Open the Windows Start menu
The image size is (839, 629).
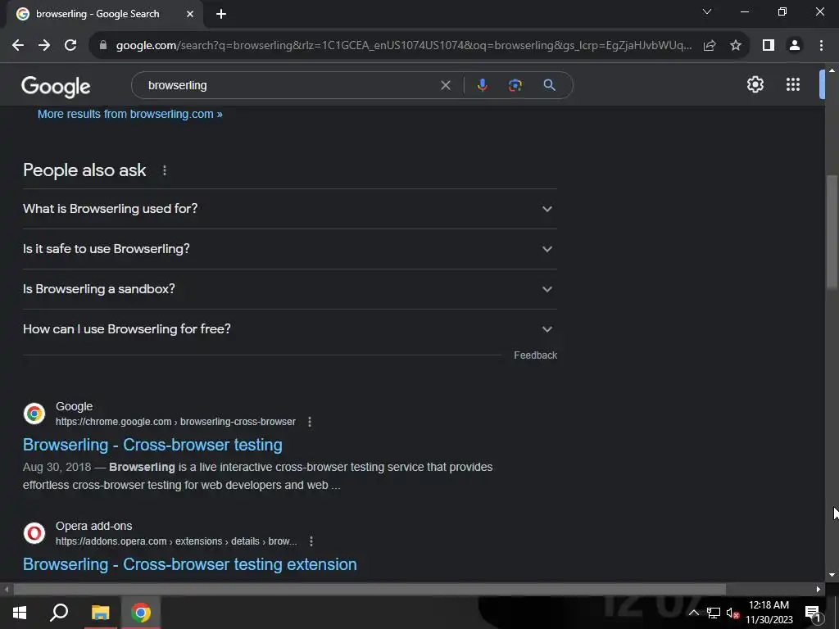(20, 613)
